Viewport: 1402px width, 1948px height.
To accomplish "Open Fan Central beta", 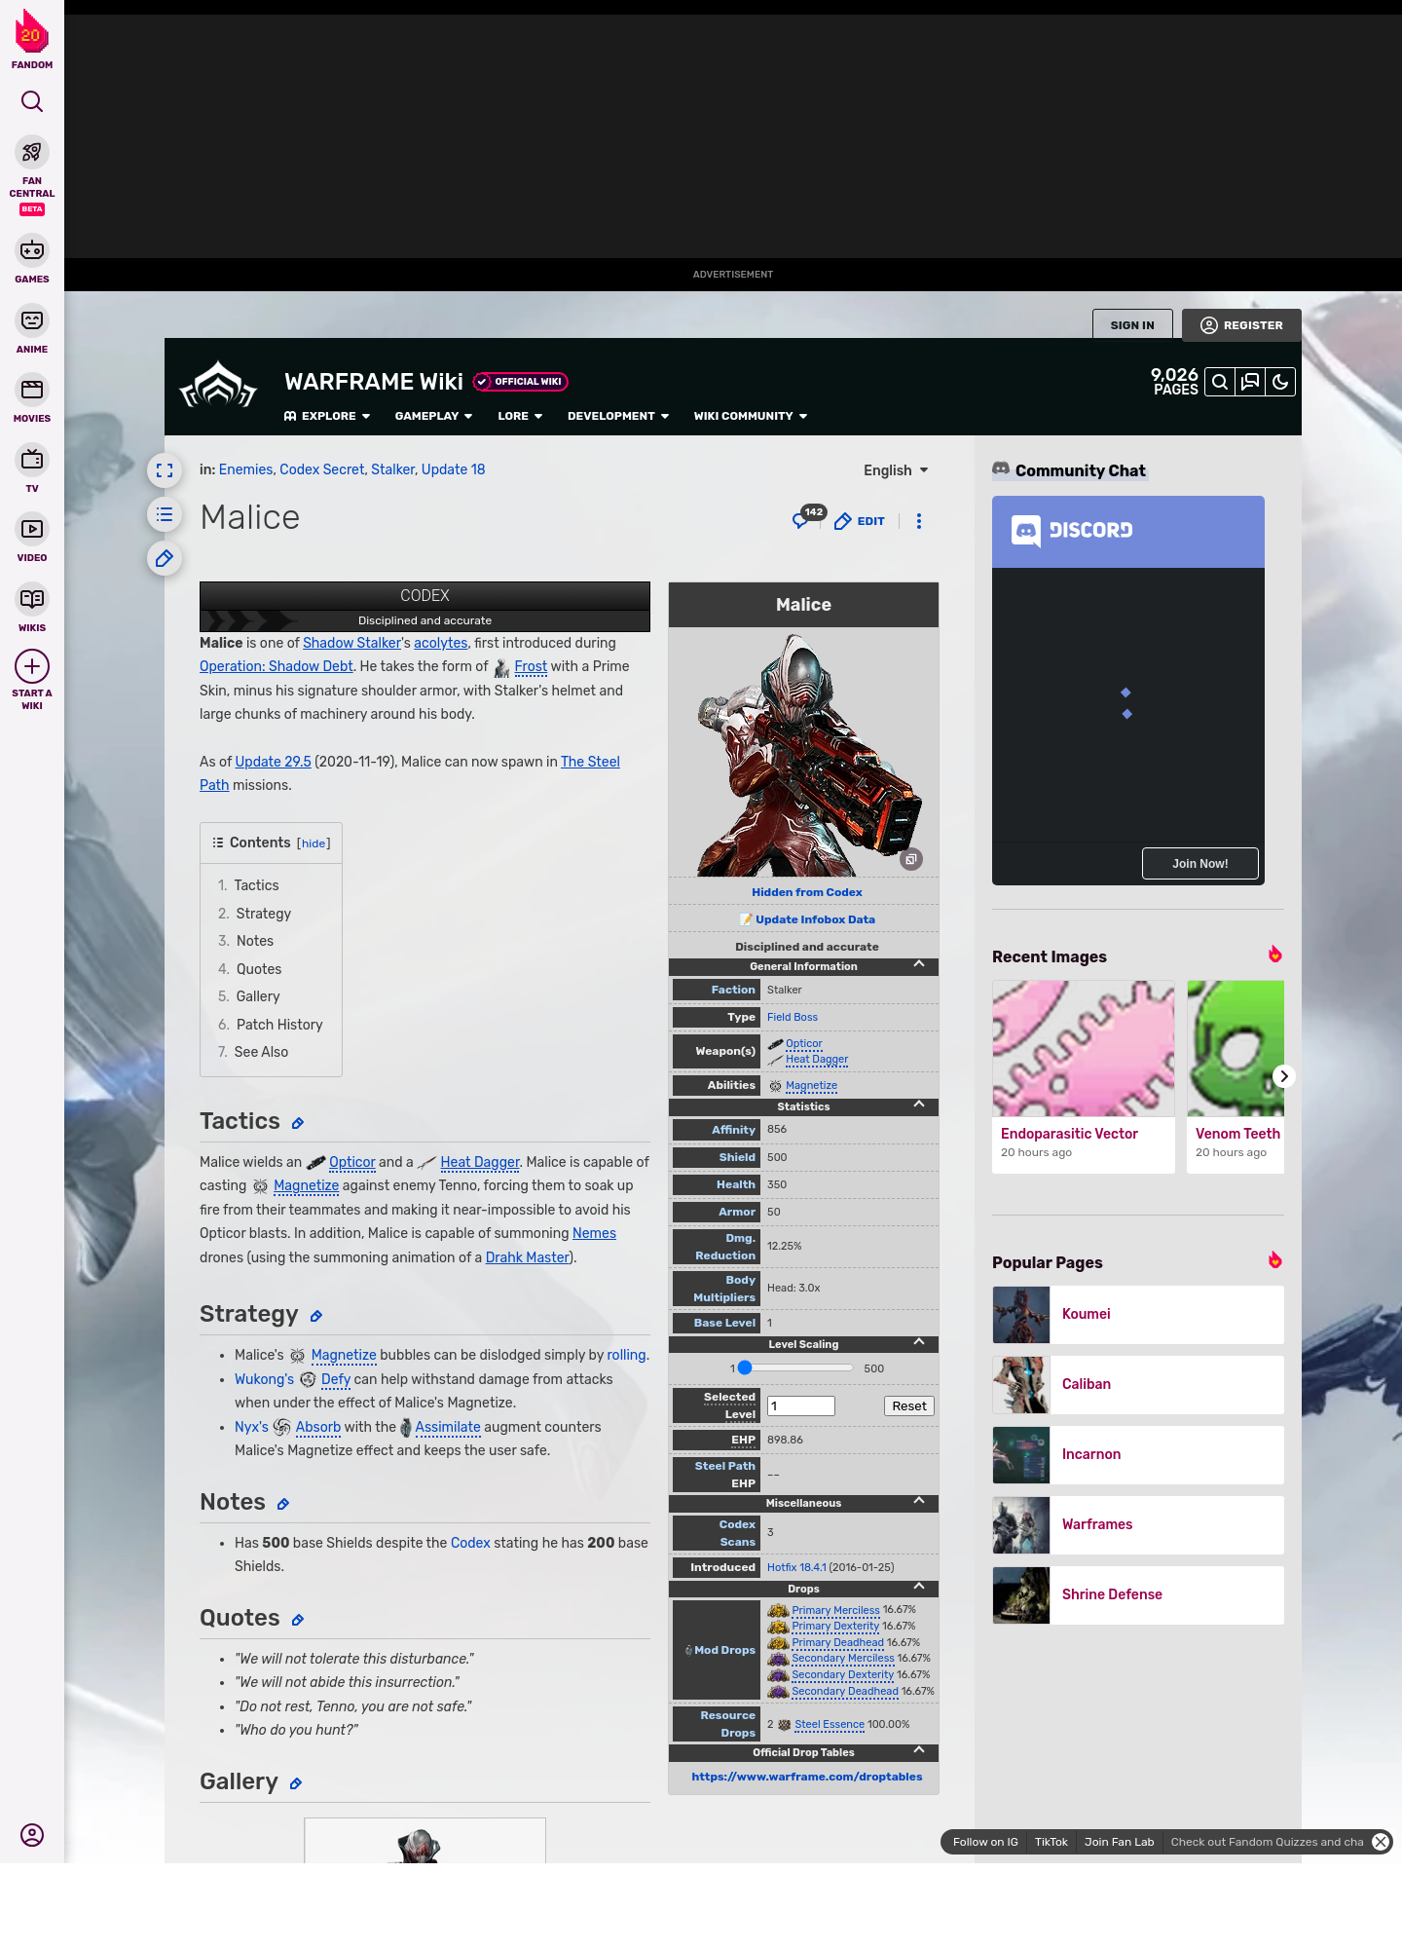I will pos(32,174).
